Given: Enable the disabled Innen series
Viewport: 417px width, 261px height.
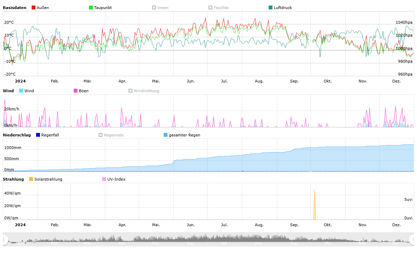Looking at the screenshot, I should click(154, 8).
